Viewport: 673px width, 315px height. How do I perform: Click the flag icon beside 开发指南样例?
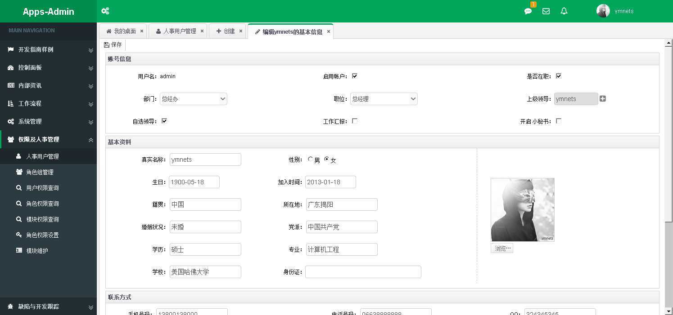[11, 49]
